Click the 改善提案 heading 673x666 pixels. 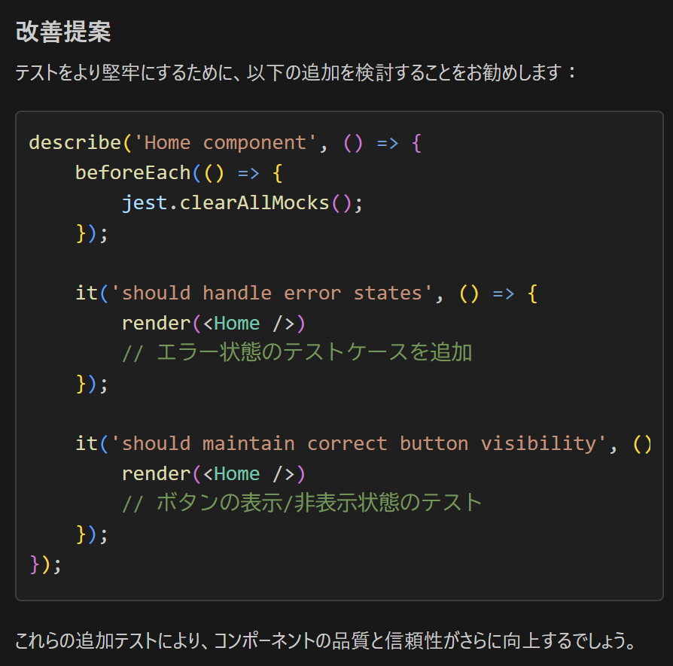pos(63,32)
